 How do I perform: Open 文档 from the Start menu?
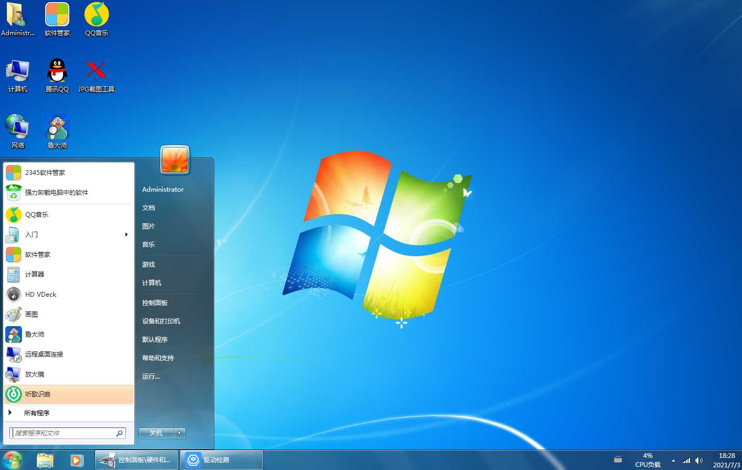coord(149,208)
